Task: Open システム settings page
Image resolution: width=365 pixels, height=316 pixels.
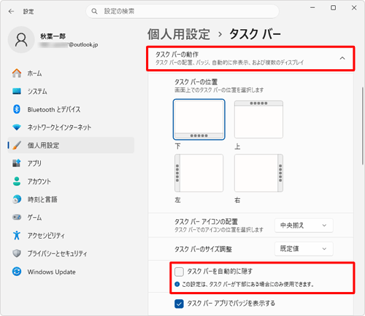Action: pyautogui.click(x=71, y=91)
